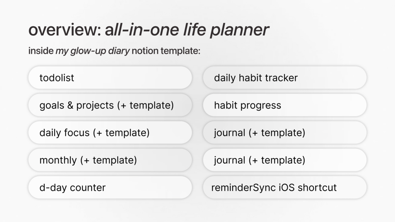Open the monthly (+ template) item
The image size is (395, 222).
click(x=110, y=160)
